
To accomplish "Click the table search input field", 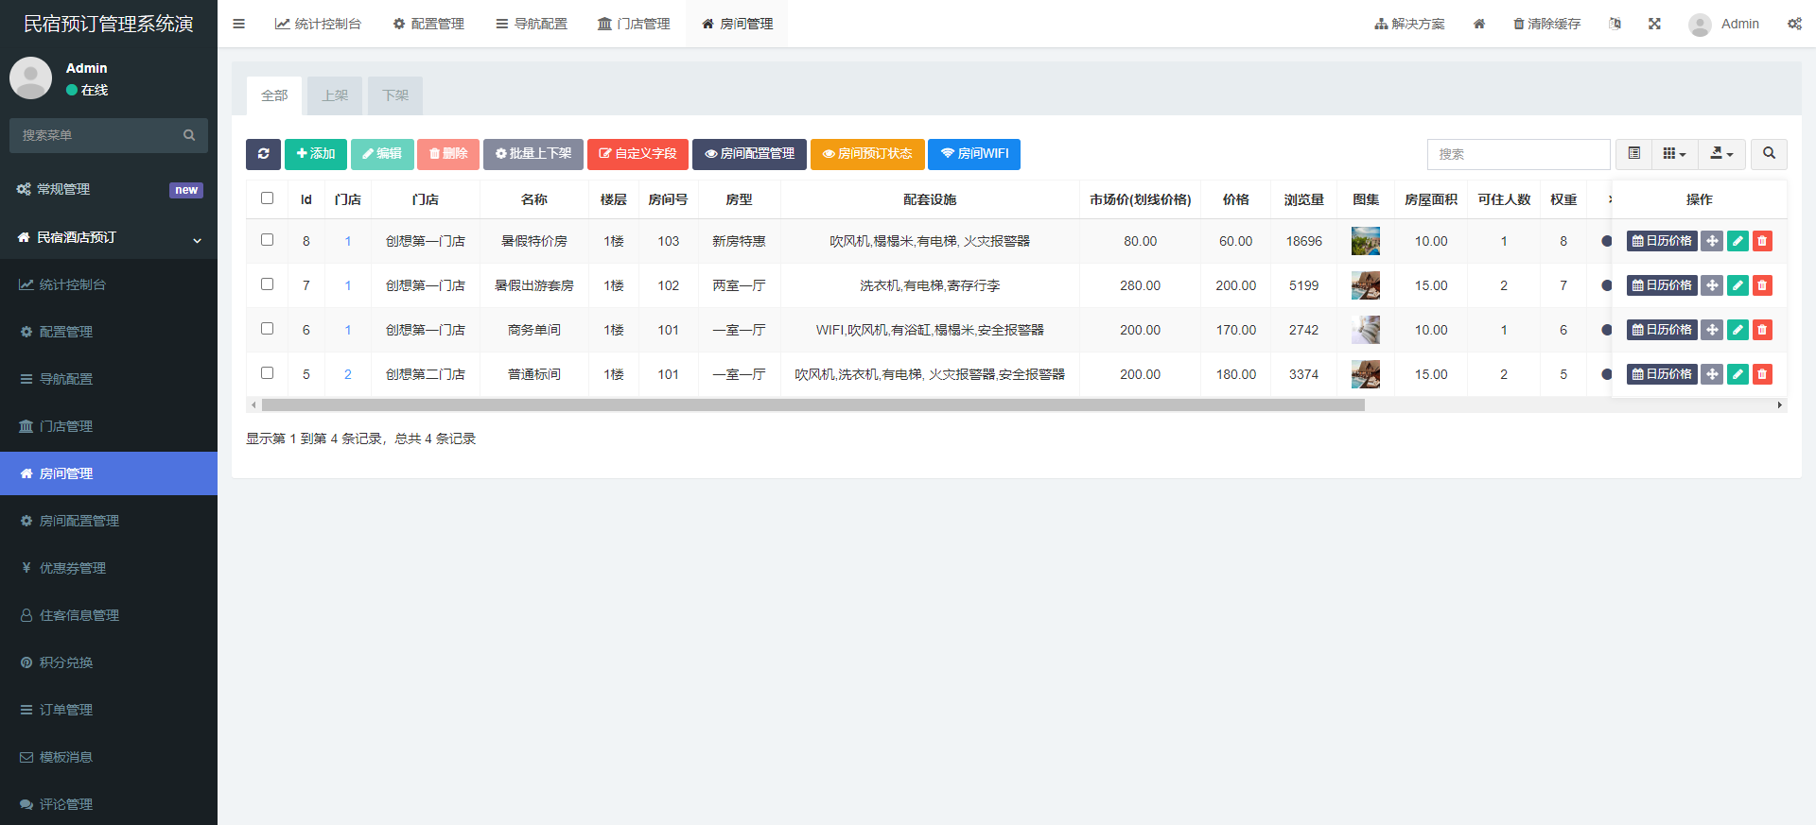I will [x=1518, y=154].
